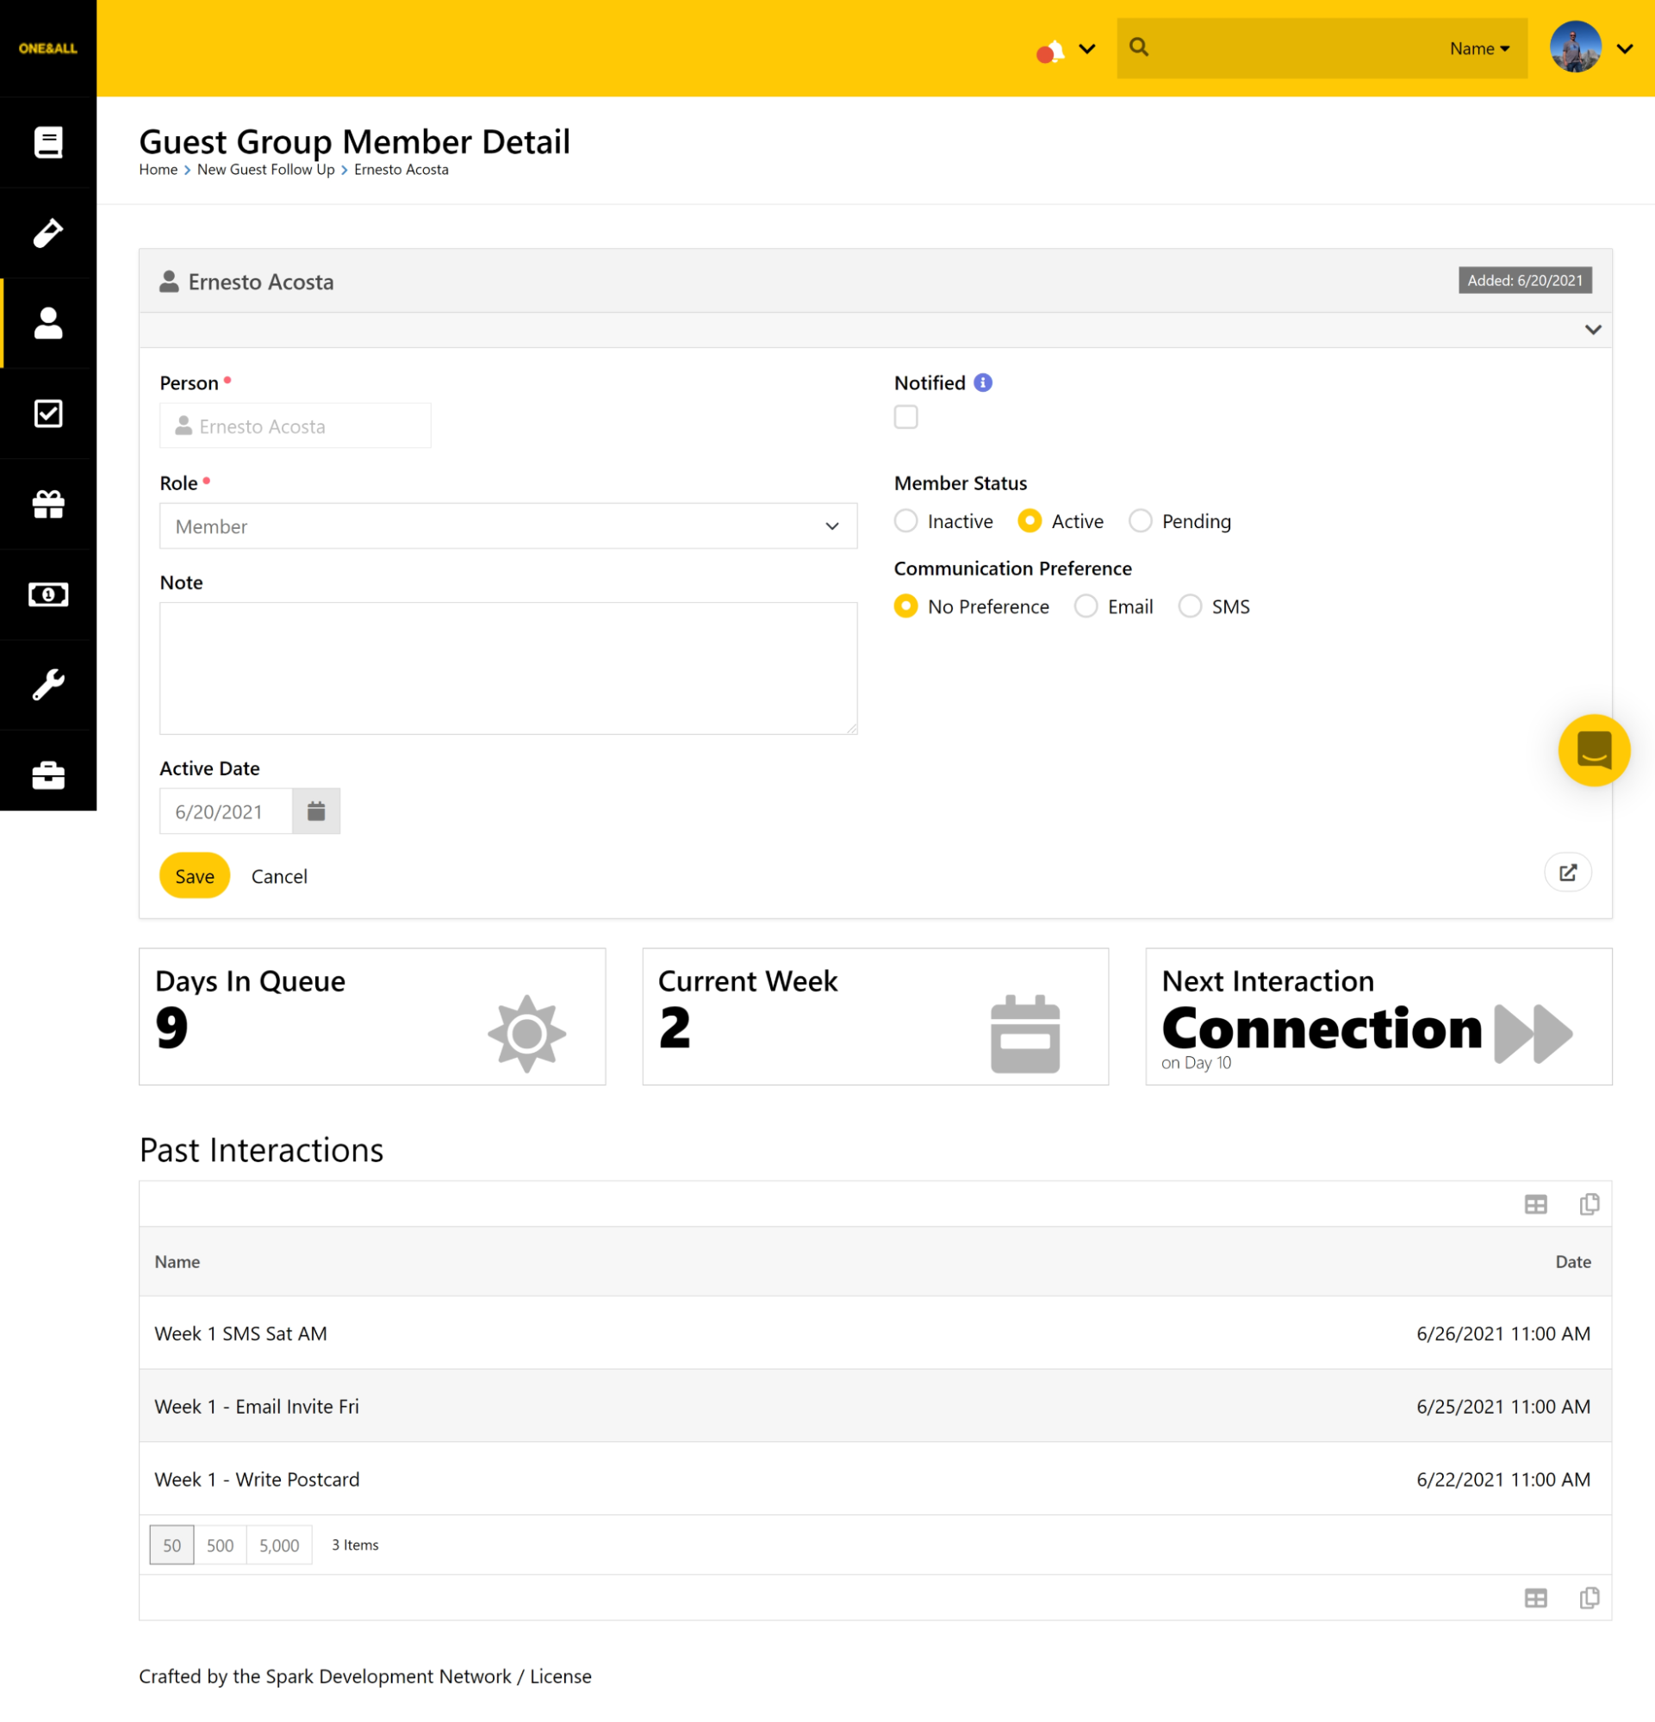Select Inactive member status
The image size is (1655, 1722).
[905, 521]
